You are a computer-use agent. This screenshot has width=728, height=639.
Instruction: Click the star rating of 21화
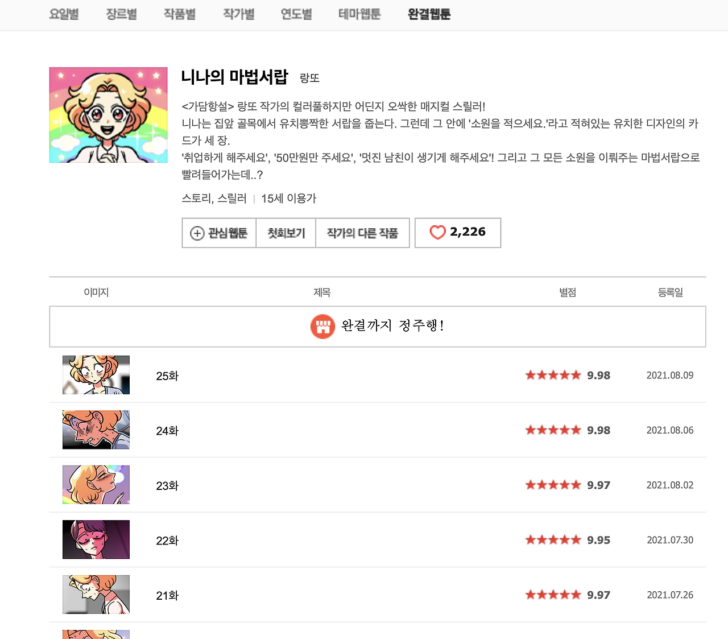tap(553, 595)
